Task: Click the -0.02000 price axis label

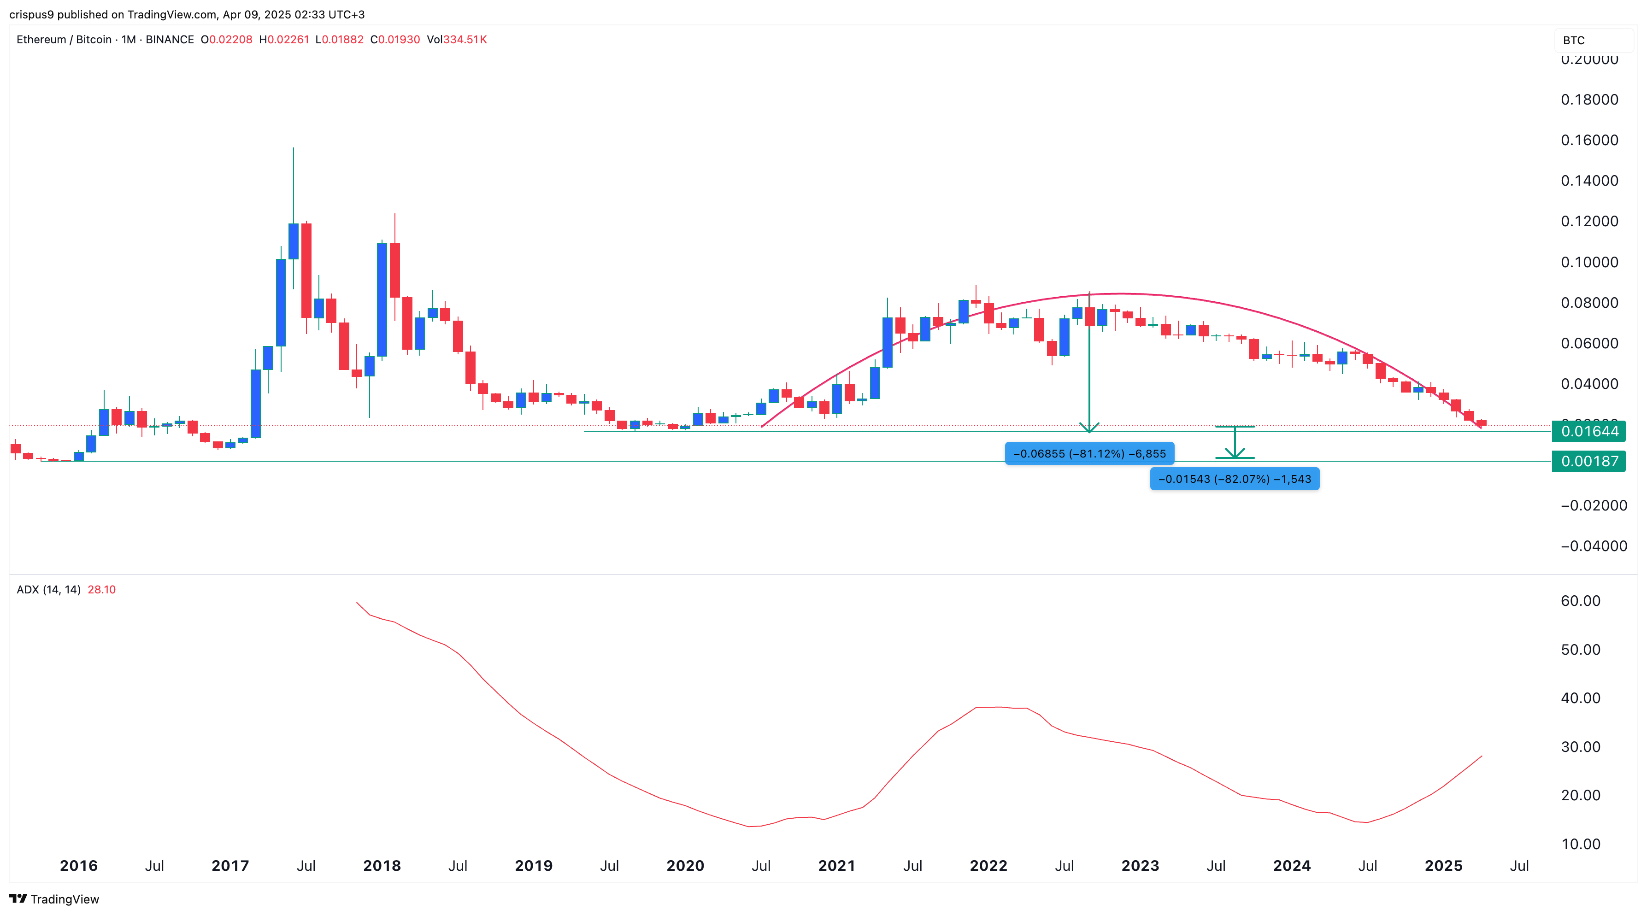Action: click(x=1593, y=505)
